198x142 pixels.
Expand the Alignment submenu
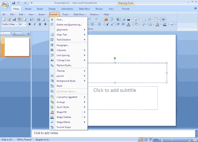tap(71, 30)
